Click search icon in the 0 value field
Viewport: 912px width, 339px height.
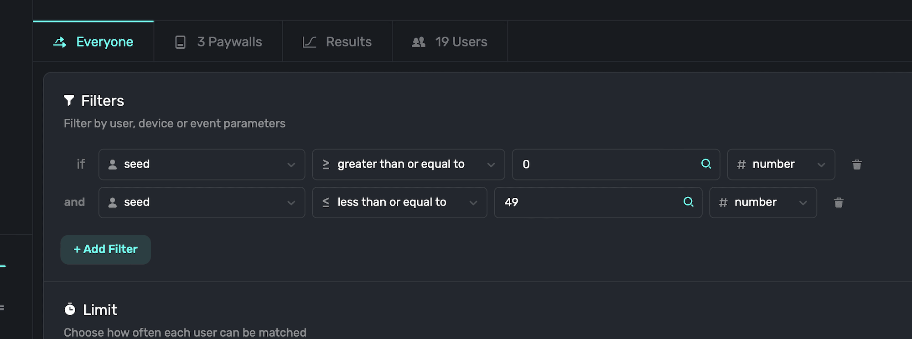coord(706,164)
